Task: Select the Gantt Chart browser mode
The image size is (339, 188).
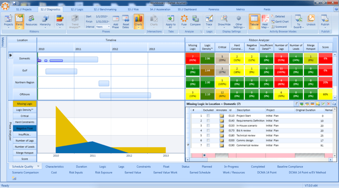Action: click(280, 21)
